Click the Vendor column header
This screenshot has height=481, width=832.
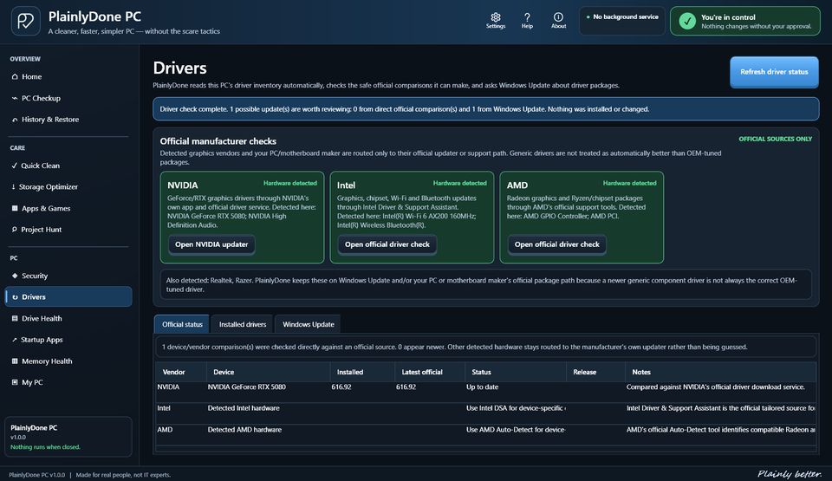181,372
